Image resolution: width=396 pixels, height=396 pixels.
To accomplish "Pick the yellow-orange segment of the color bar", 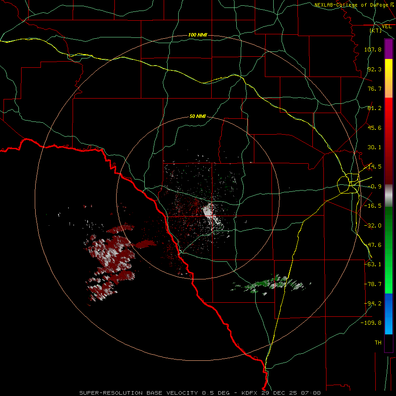I will pyautogui.click(x=389, y=78).
